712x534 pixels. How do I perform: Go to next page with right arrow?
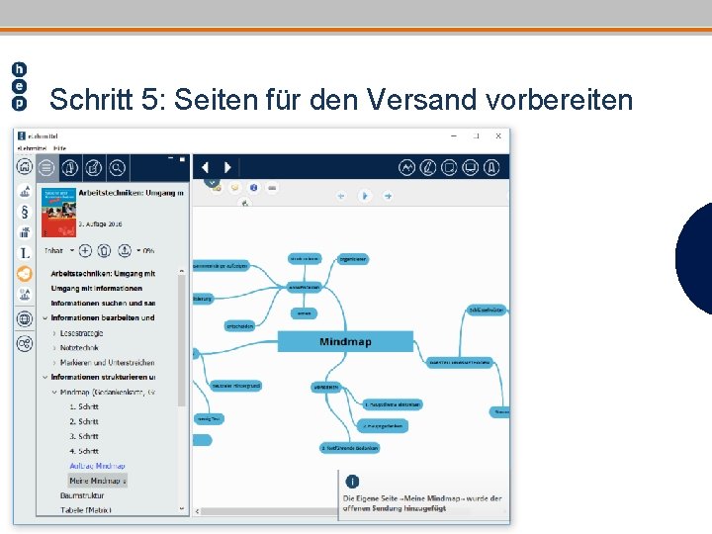coord(227,167)
